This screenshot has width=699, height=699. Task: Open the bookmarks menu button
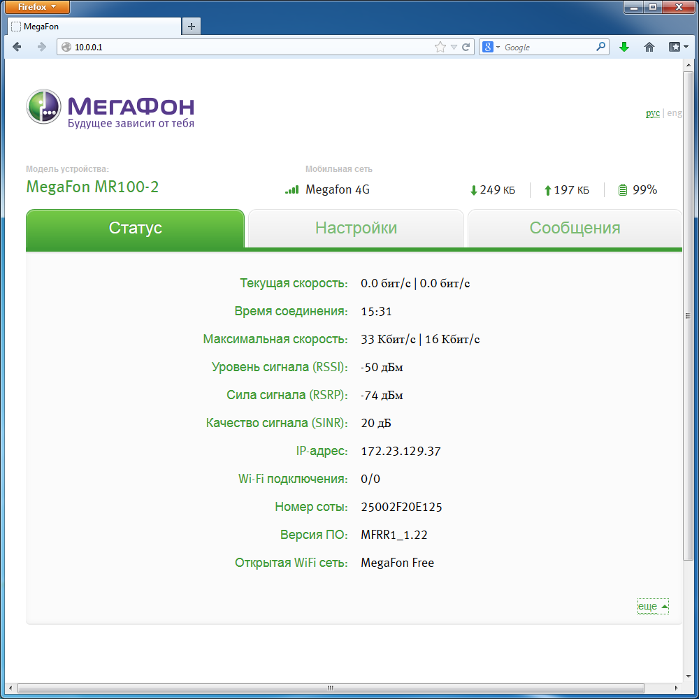pyautogui.click(x=678, y=47)
